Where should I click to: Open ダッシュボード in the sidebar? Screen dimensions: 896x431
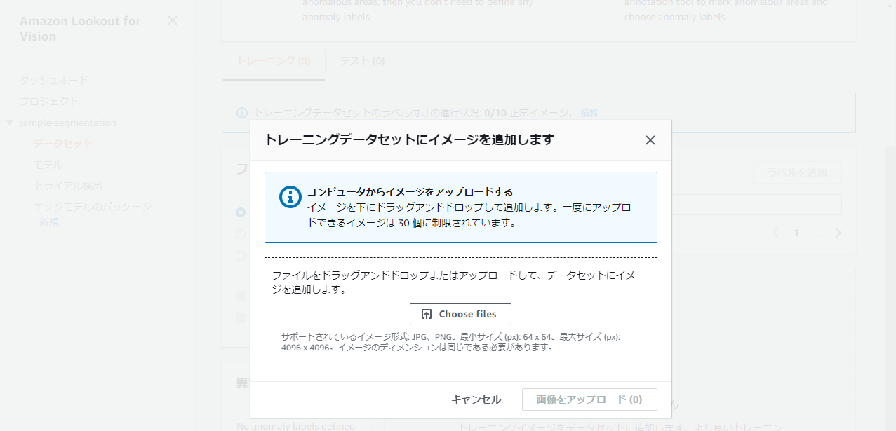[54, 81]
